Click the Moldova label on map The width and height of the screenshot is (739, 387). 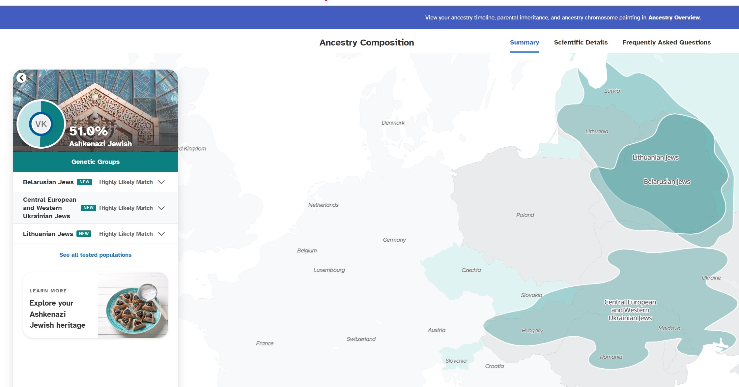pos(669,328)
